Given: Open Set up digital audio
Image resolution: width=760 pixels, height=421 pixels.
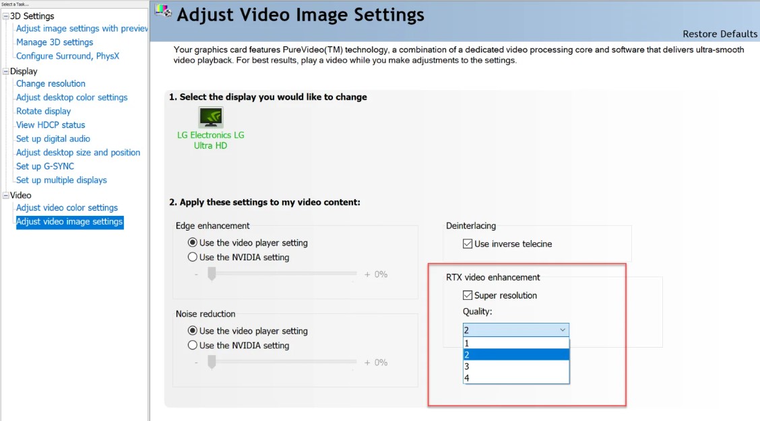Looking at the screenshot, I should pyautogui.click(x=53, y=139).
